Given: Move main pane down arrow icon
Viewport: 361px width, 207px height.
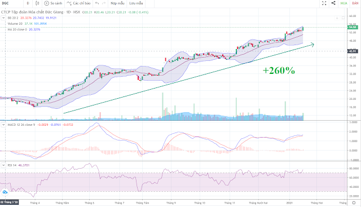Looking at the screenshot, I should pos(337,18).
